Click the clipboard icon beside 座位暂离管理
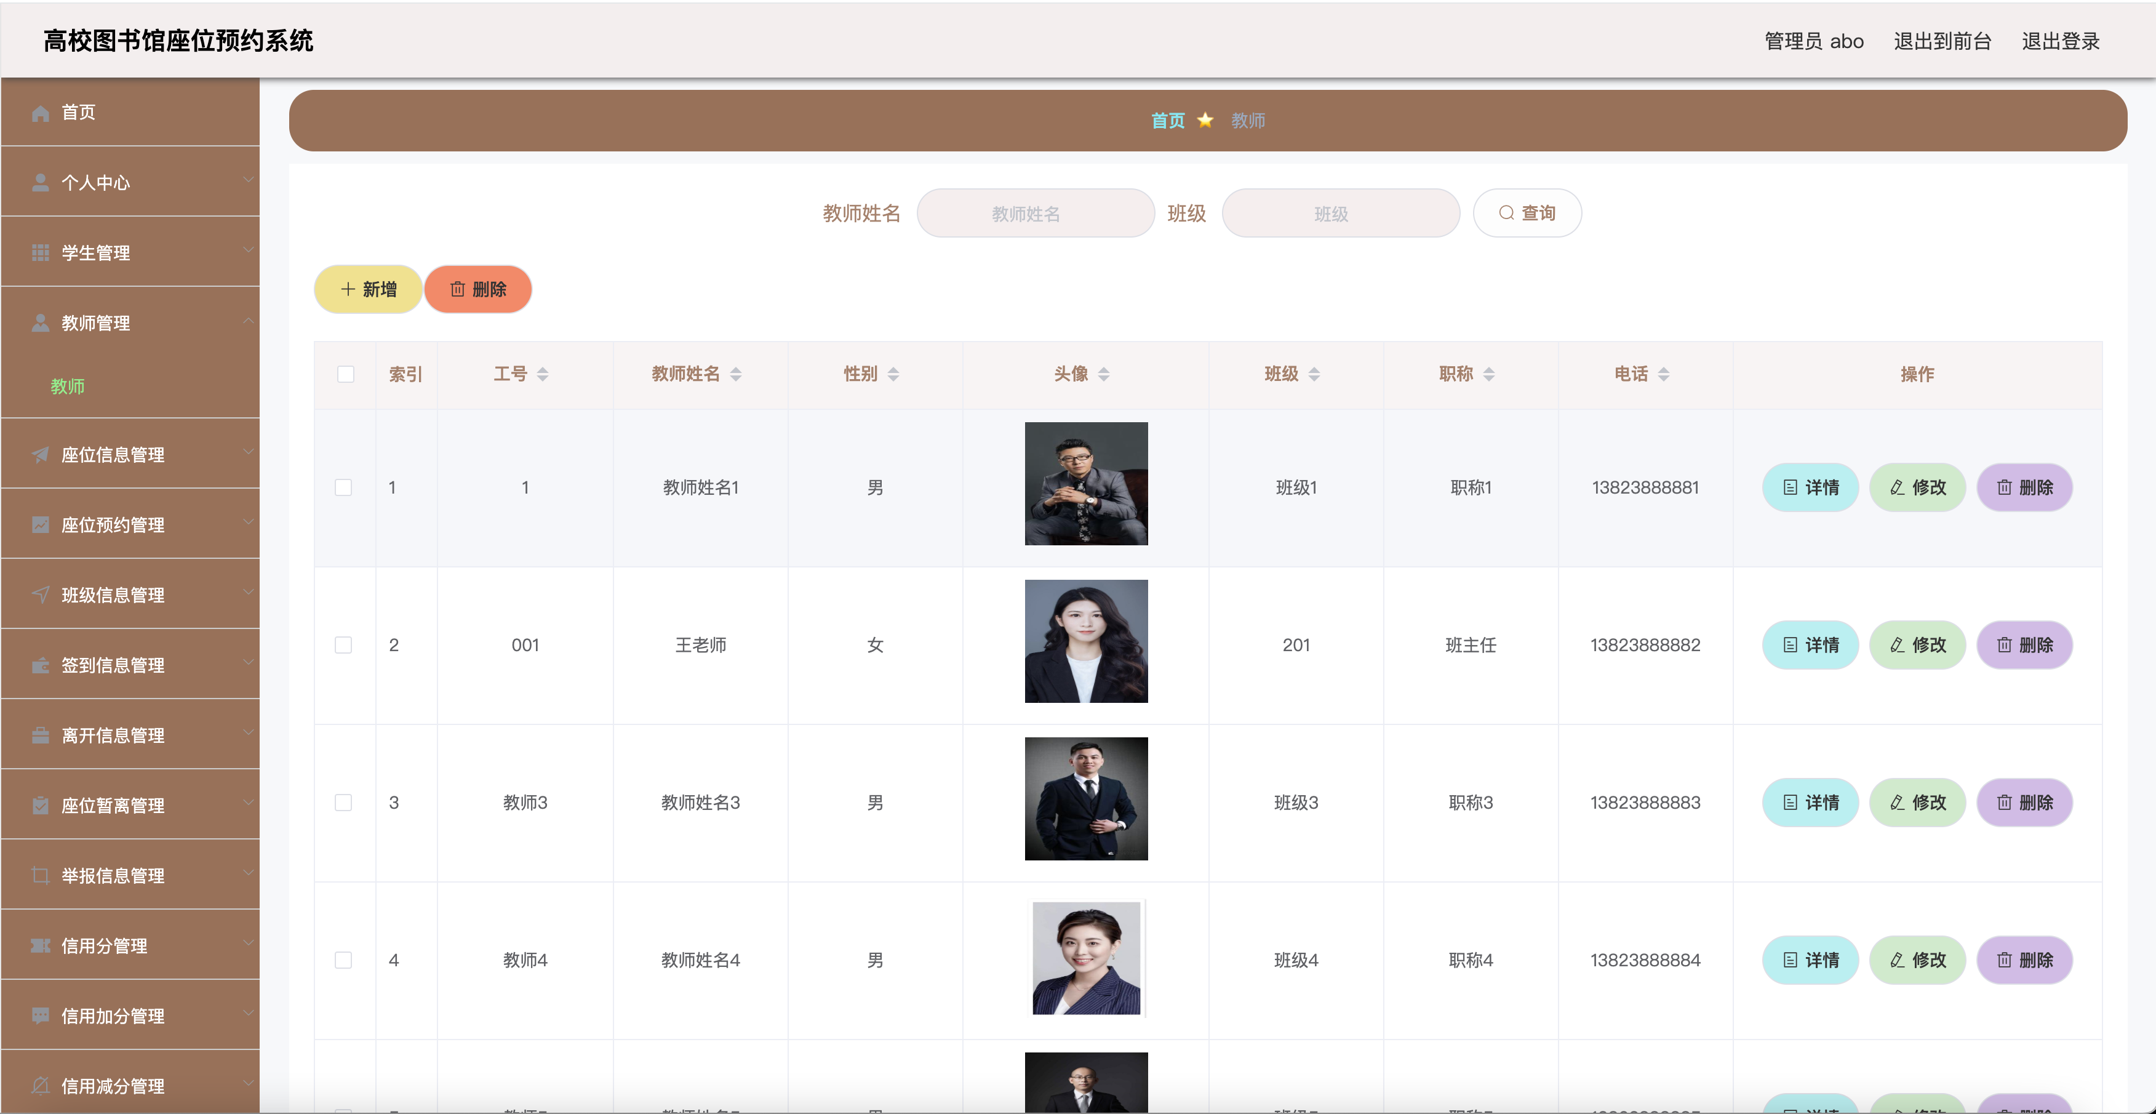Viewport: 2156px width, 1114px height. coord(40,806)
